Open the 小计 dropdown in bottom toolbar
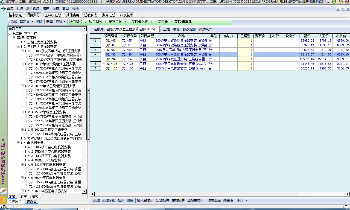The width and height of the screenshot is (350, 210). click(246, 200)
